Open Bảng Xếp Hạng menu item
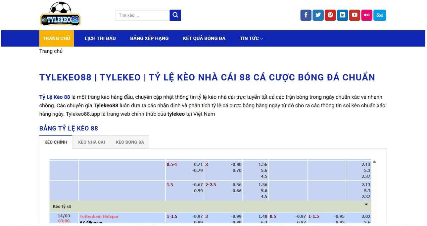The width and height of the screenshot is (427, 226). pos(149,39)
